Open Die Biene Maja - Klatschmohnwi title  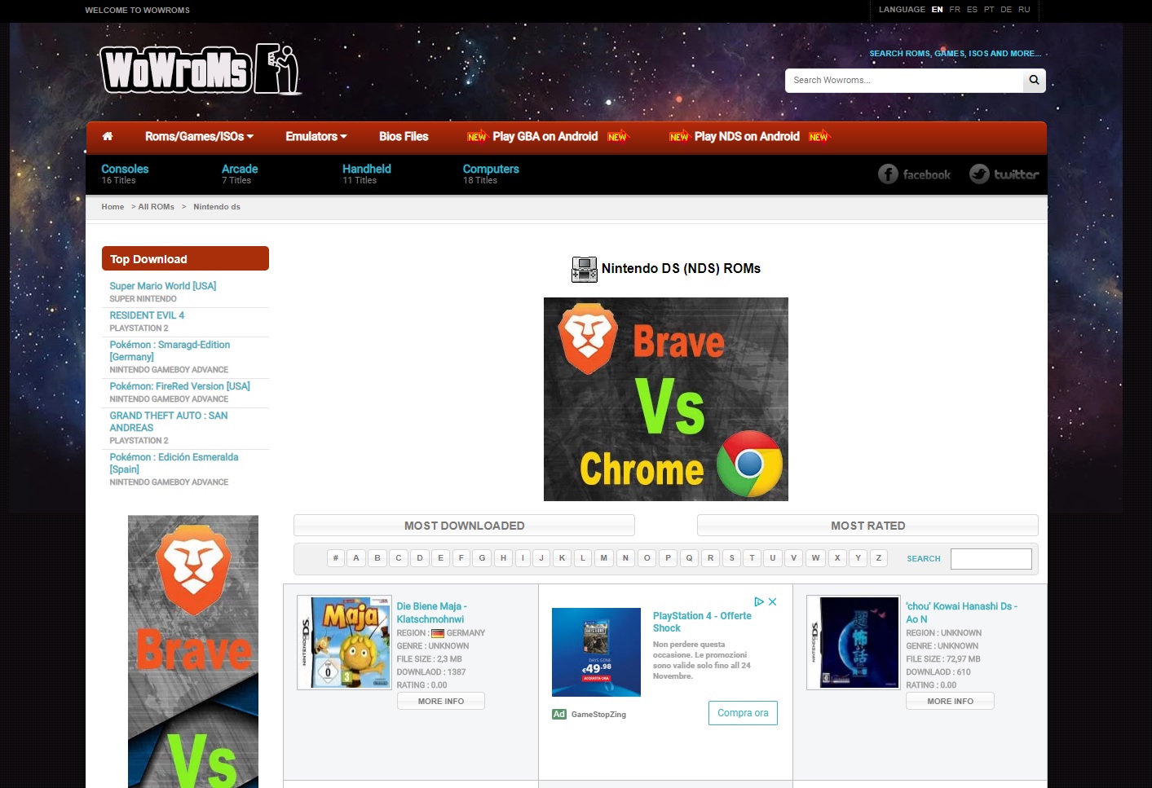click(x=432, y=613)
